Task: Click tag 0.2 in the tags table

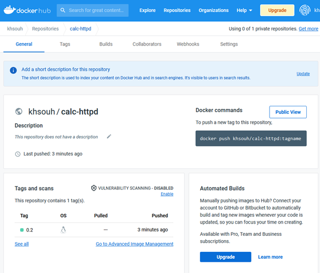Action: (x=30, y=230)
